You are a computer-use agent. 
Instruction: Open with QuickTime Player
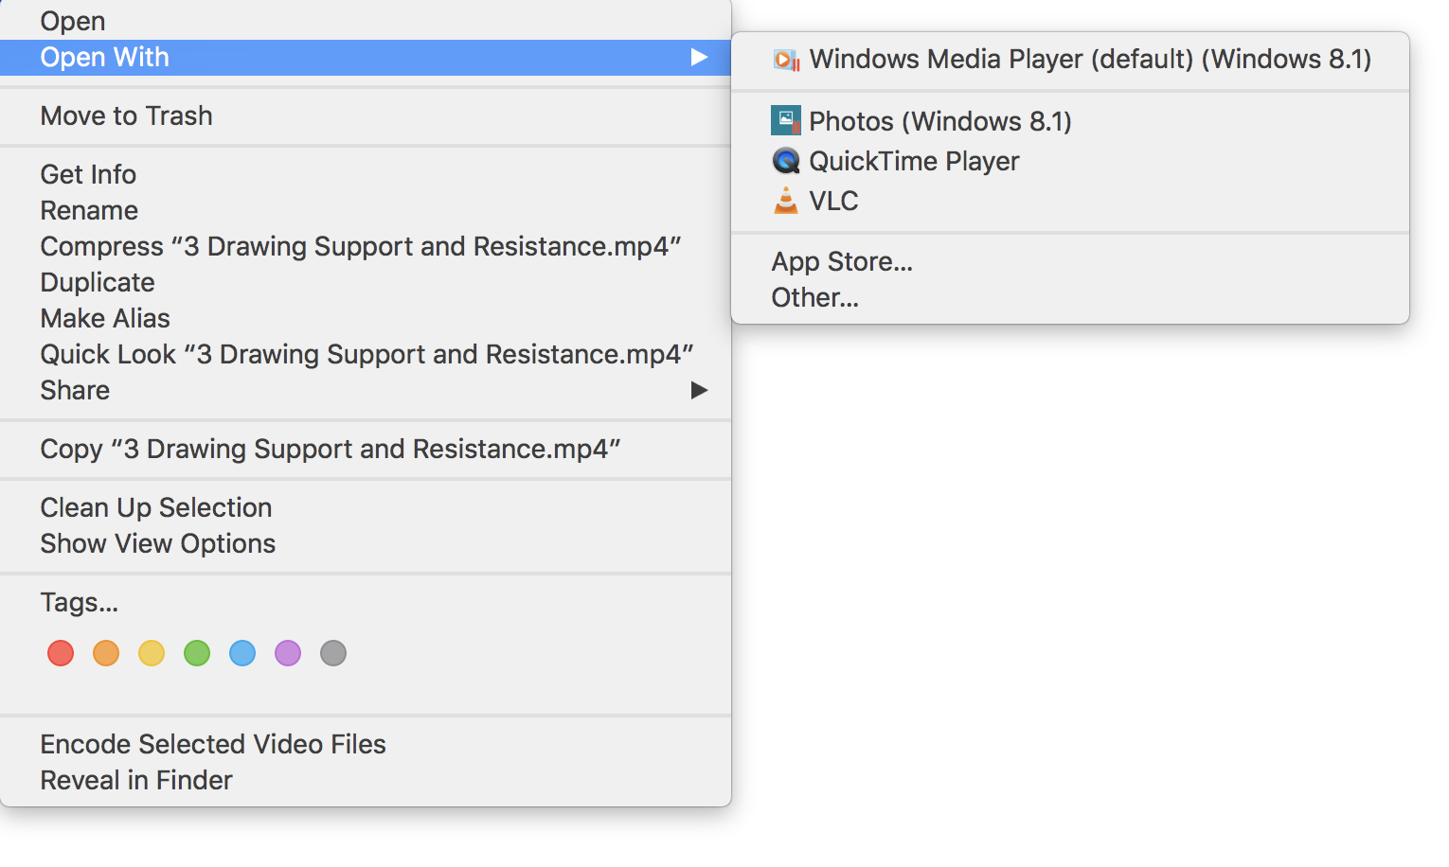1070,161
